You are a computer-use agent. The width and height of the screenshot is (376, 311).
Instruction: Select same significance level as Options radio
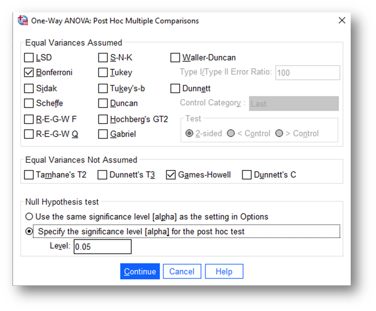click(x=29, y=217)
